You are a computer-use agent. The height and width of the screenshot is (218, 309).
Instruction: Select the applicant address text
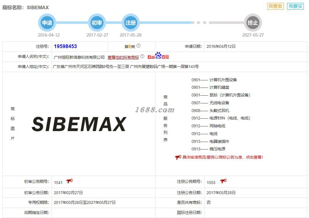point(126,67)
